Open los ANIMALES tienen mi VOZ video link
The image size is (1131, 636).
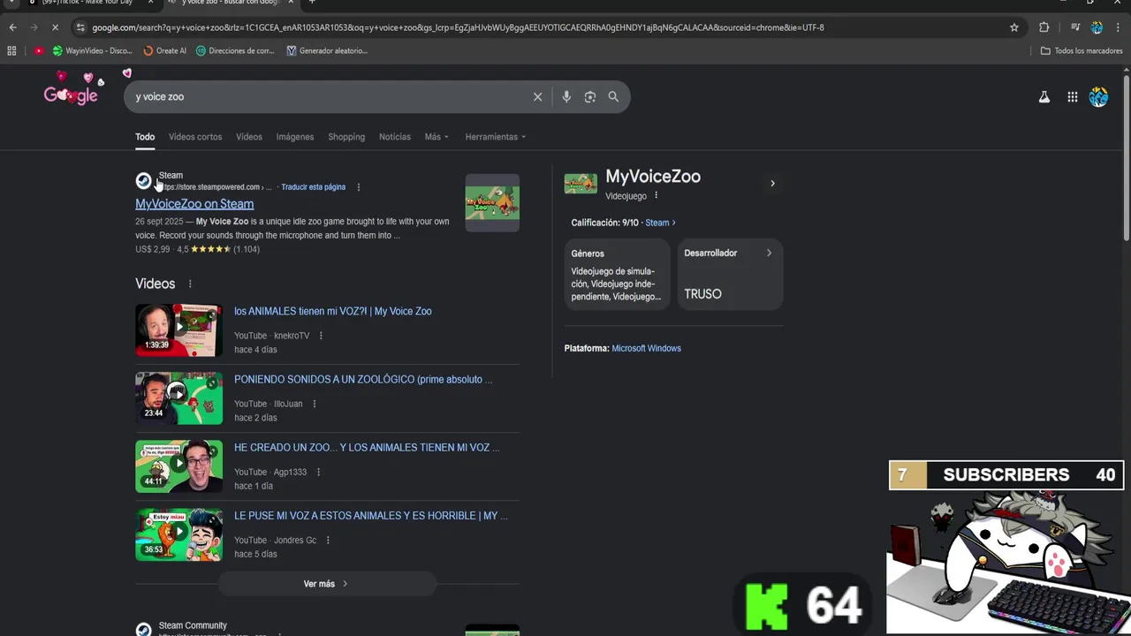(333, 311)
